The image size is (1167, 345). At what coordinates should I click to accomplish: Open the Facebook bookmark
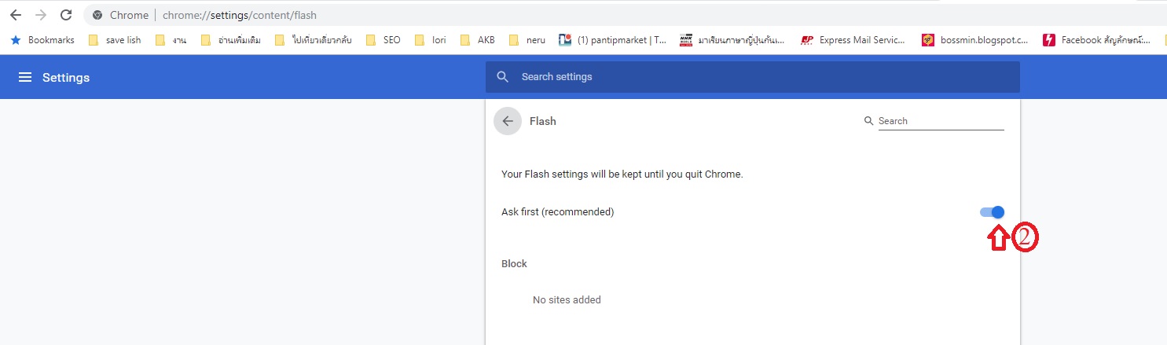1099,40
